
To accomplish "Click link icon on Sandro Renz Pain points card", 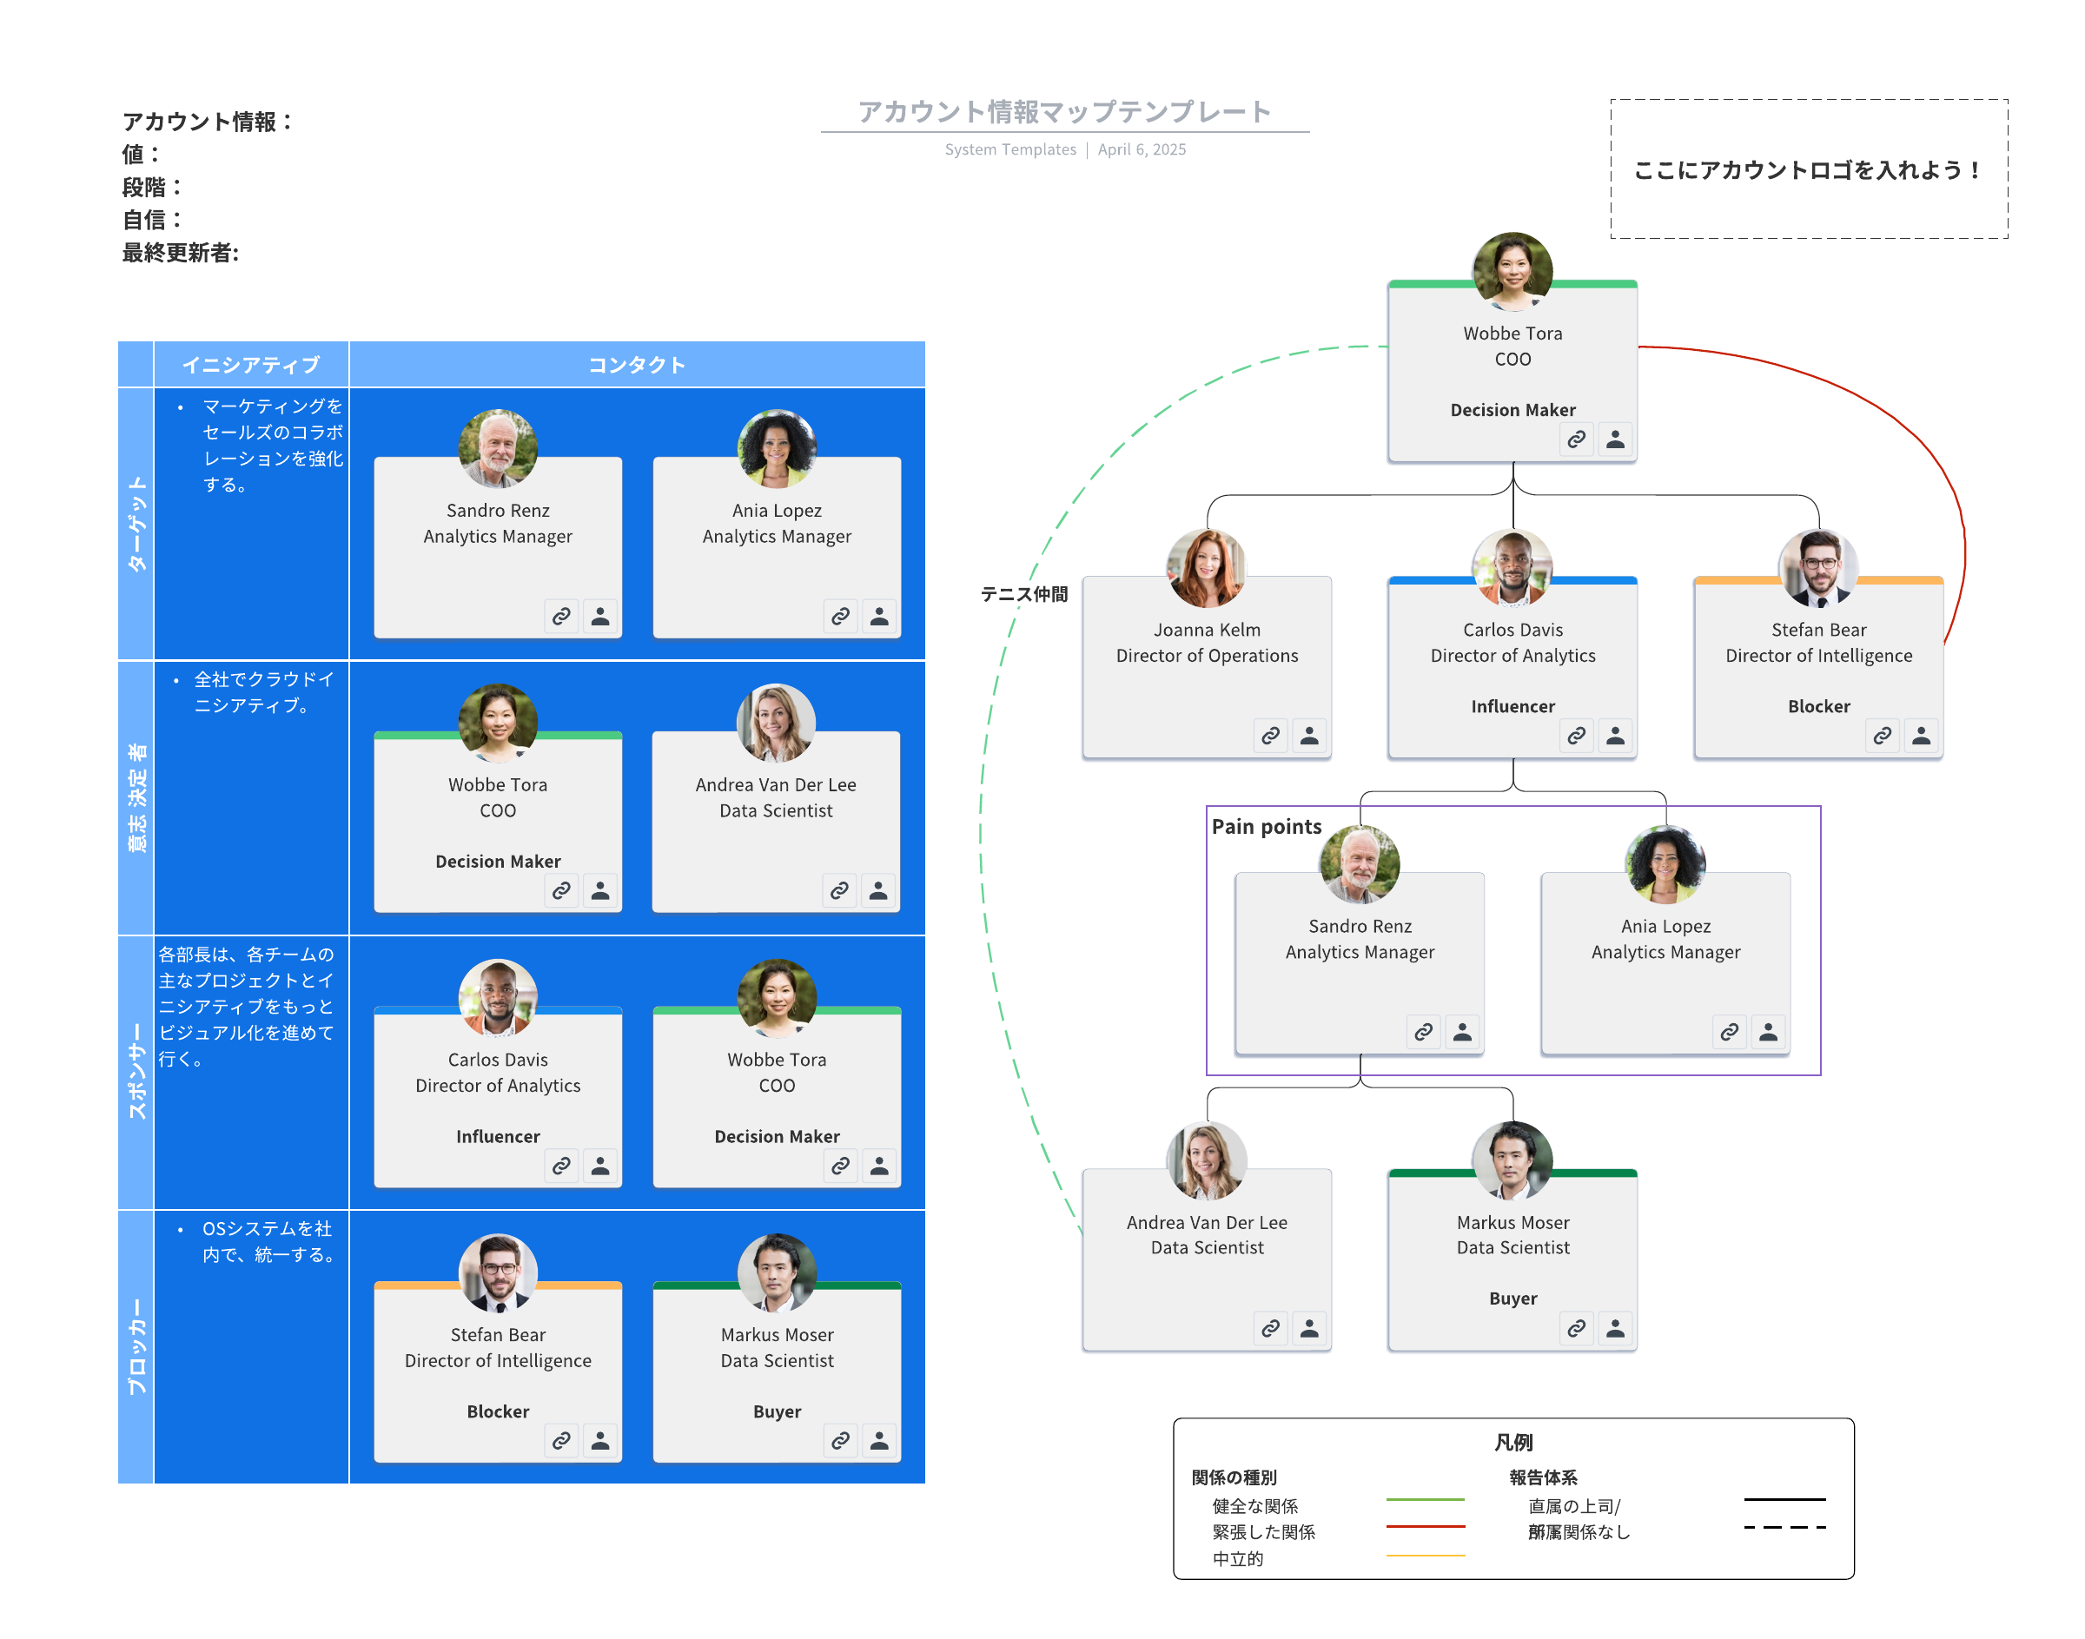I will point(1423,1033).
